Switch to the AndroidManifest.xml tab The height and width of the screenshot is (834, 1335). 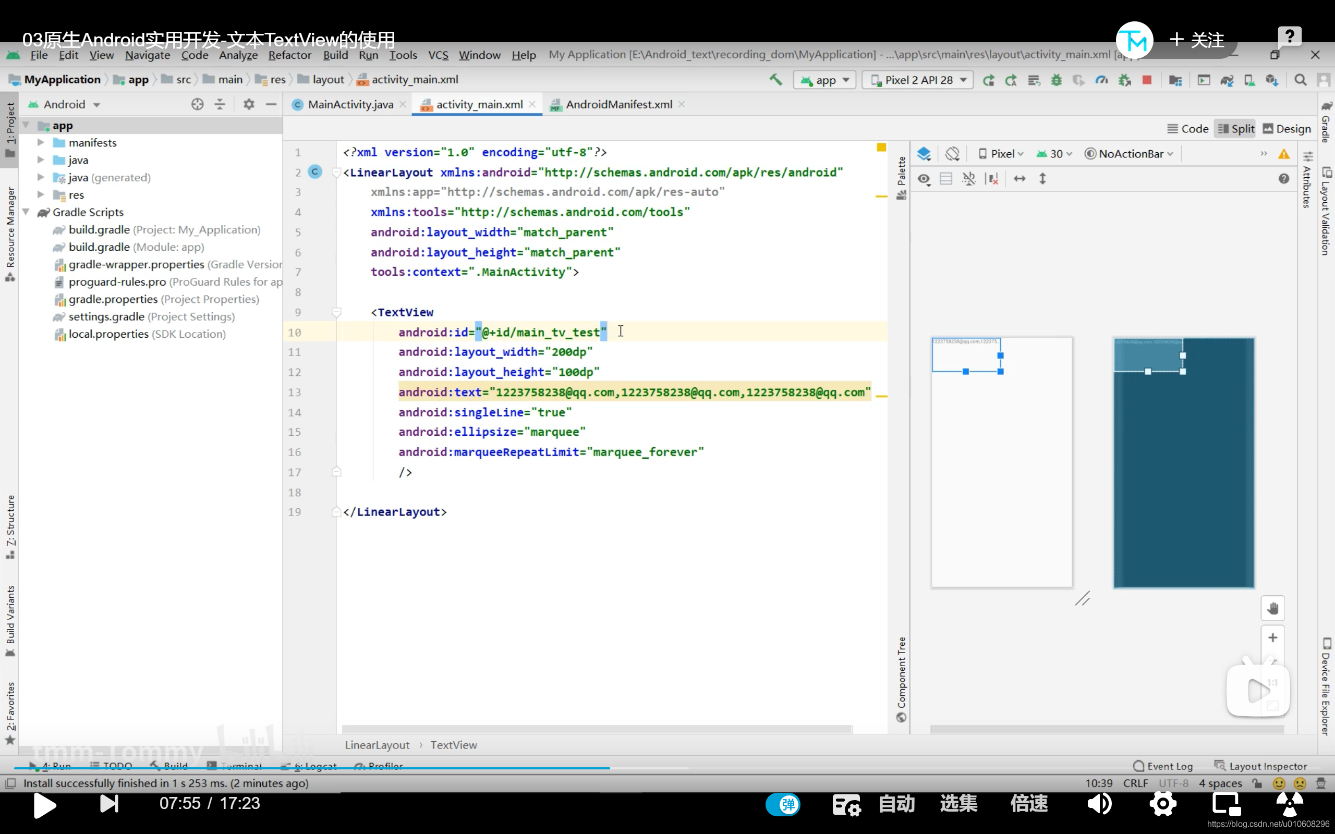(619, 104)
